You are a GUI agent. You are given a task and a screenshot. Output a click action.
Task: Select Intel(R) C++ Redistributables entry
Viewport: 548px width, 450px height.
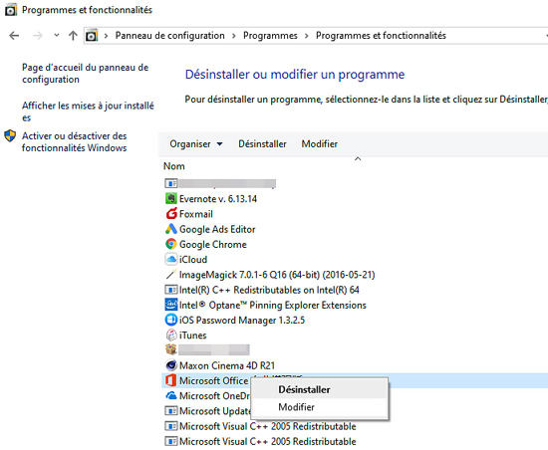click(x=269, y=290)
